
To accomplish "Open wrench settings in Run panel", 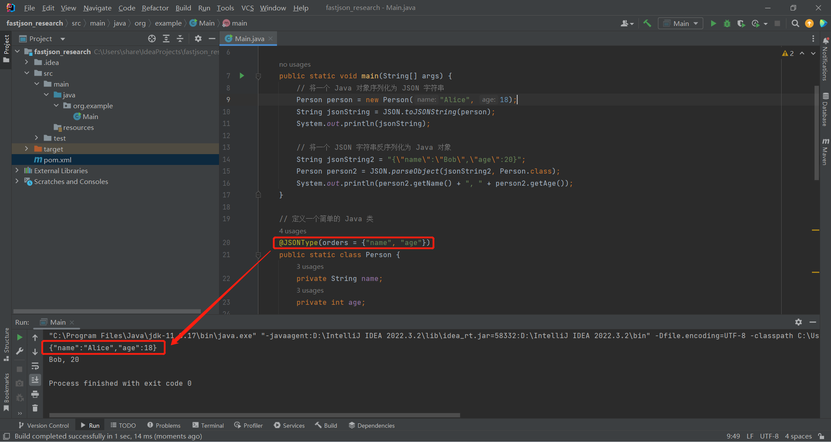I will [19, 351].
